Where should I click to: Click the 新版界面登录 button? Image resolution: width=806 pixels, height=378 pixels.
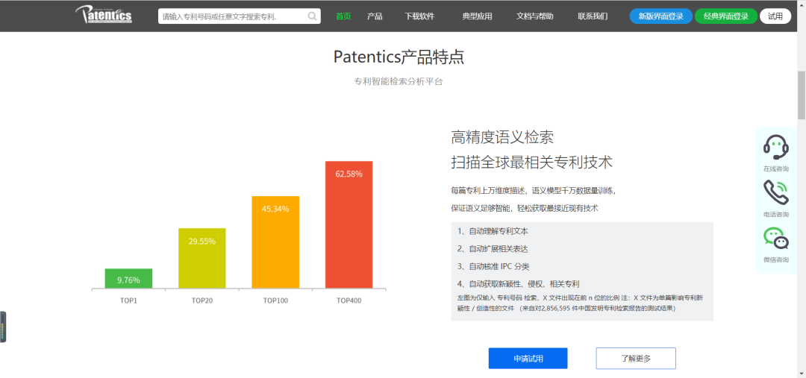pyautogui.click(x=661, y=16)
